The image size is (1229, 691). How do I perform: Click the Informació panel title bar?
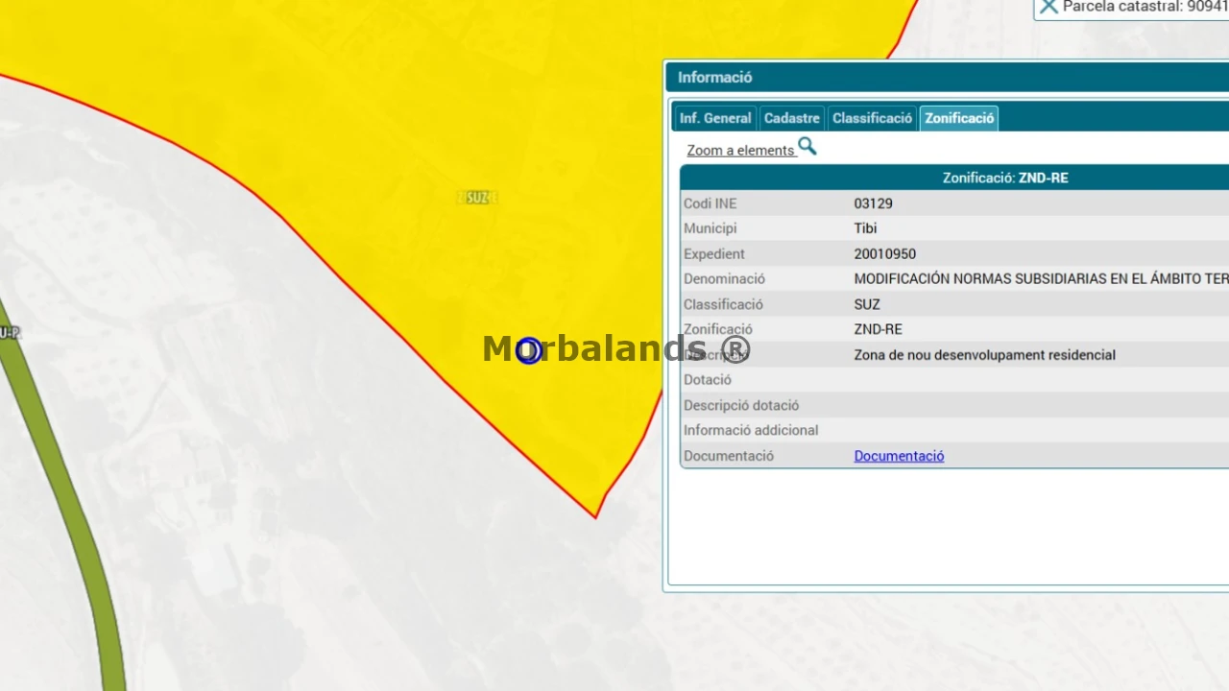point(948,78)
